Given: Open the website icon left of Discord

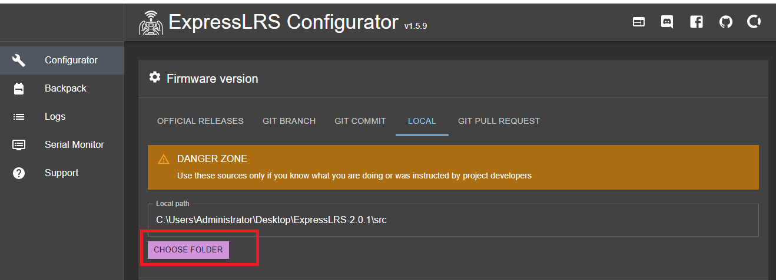Looking at the screenshot, I should tap(639, 22).
